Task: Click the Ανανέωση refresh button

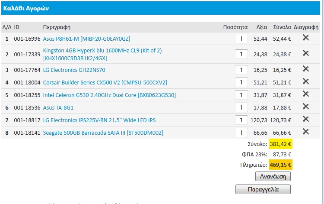Action: (273, 176)
